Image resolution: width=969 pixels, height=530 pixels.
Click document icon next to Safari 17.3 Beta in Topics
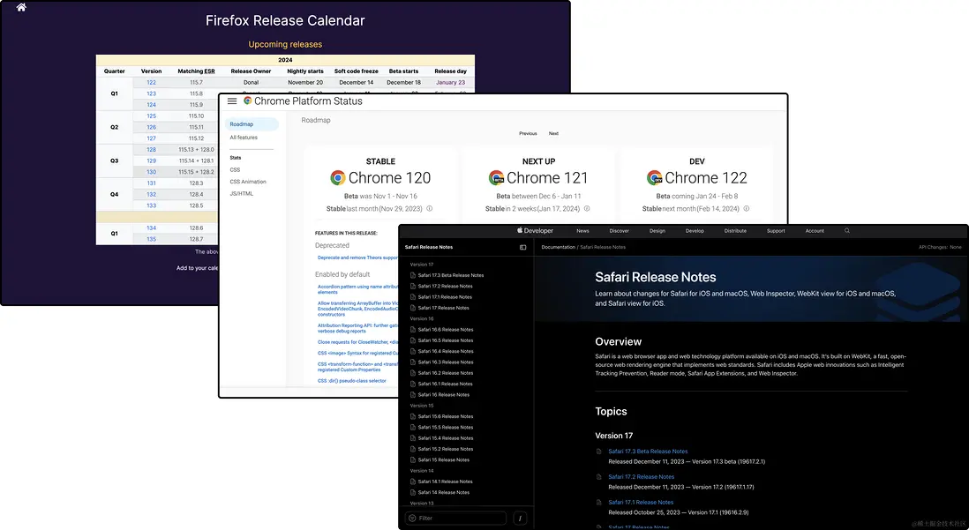[x=599, y=452]
